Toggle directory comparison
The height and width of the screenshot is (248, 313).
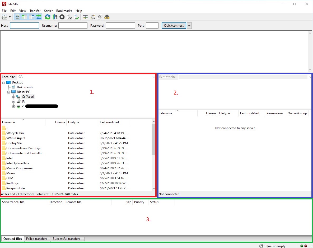tap(93, 17)
